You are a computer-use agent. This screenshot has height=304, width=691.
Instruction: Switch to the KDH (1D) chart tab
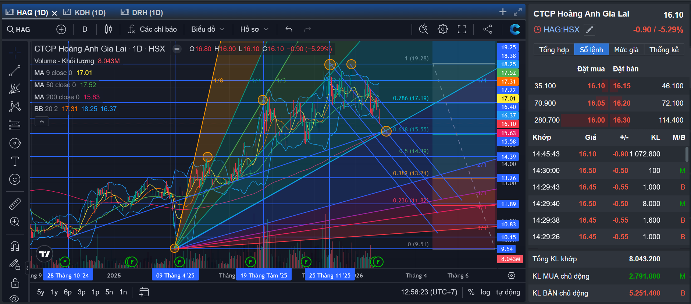pos(85,13)
